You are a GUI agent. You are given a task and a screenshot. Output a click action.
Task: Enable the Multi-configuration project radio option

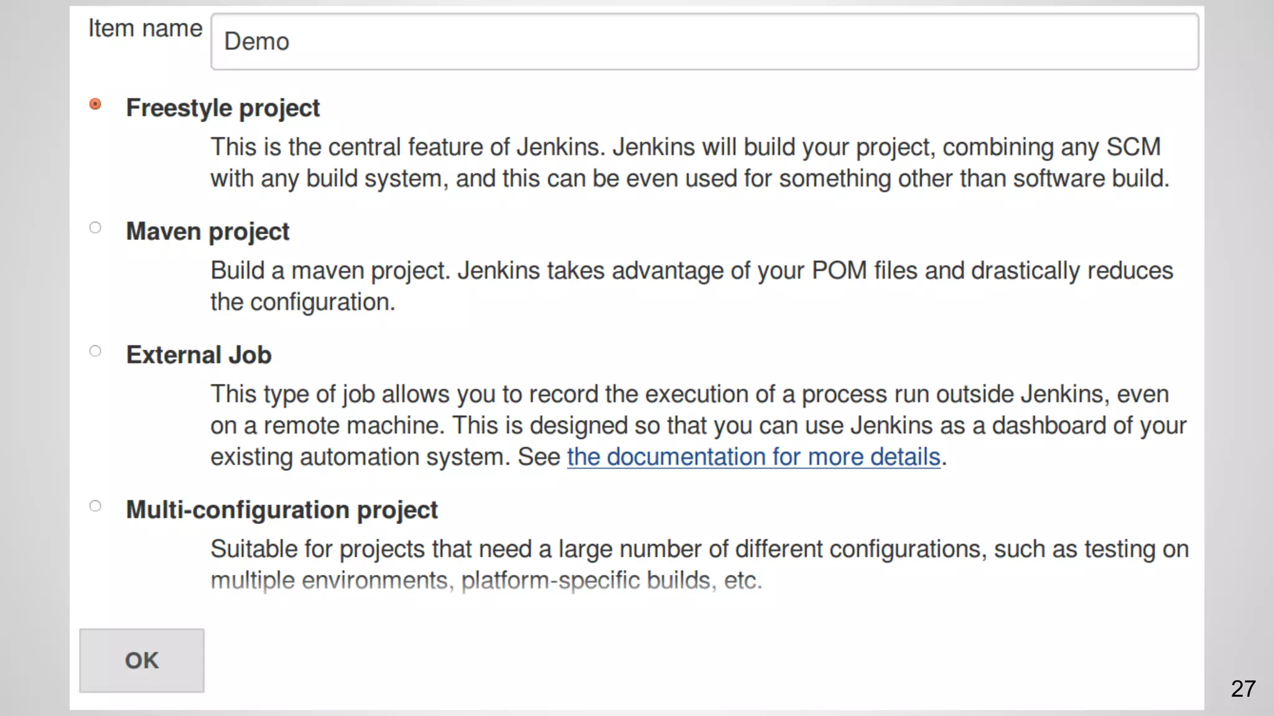click(95, 506)
